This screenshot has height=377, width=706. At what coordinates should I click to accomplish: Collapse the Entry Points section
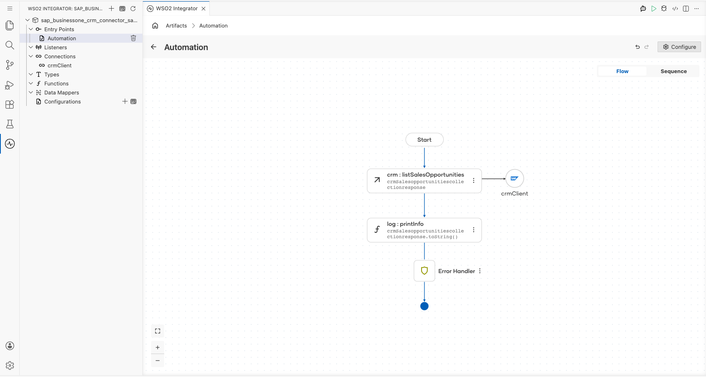(31, 29)
